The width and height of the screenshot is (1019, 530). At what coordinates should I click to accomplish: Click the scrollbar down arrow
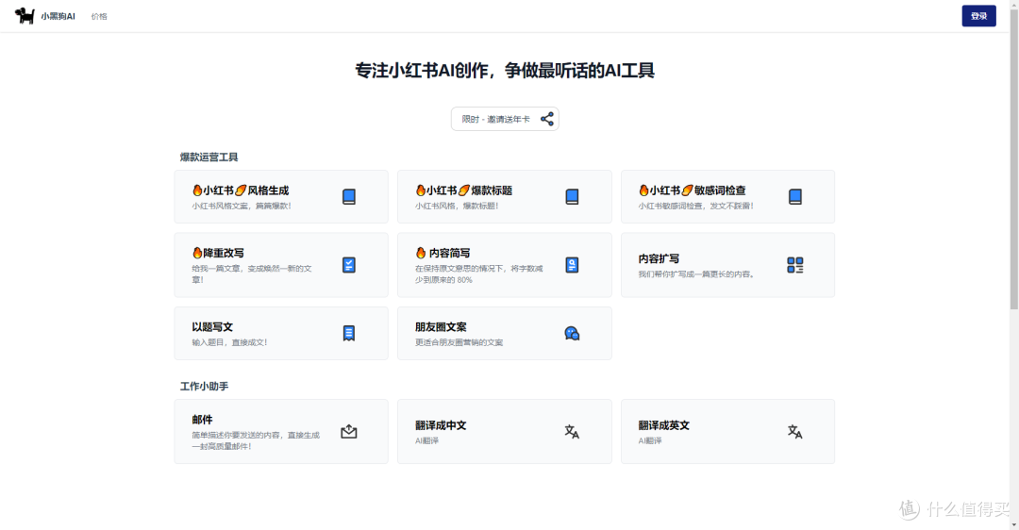tap(1013, 524)
